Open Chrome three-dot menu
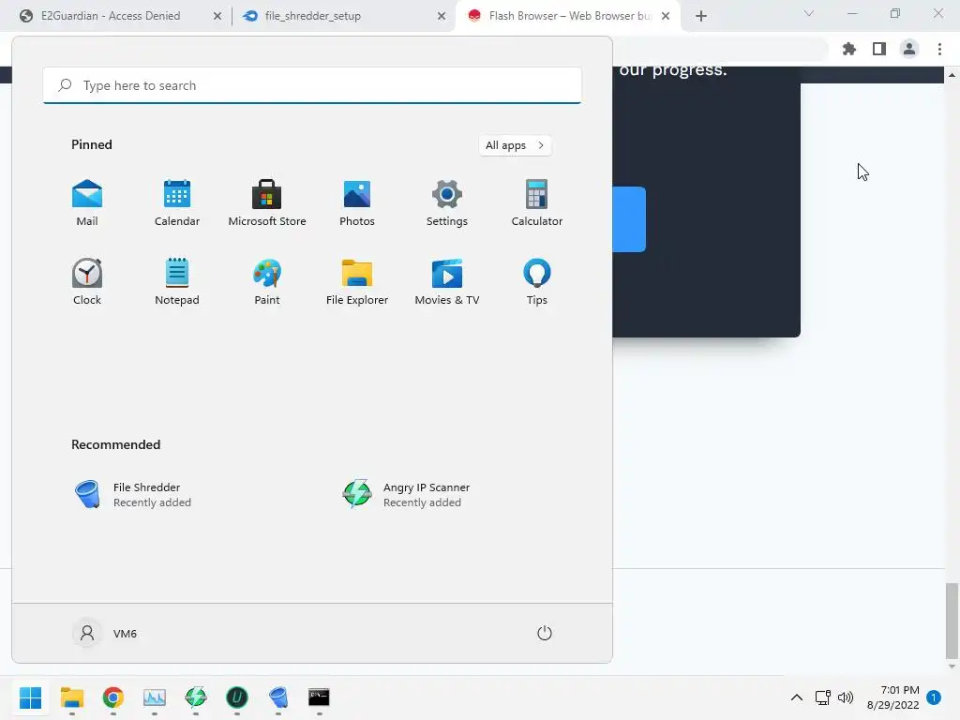Viewport: 960px width, 720px height. tap(939, 49)
